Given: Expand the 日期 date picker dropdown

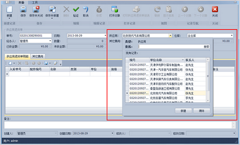Looking at the screenshot, I should [x=105, y=36].
